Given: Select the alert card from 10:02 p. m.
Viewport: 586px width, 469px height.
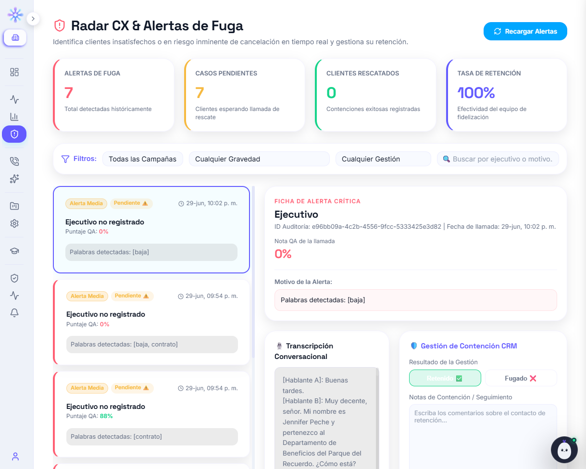Looking at the screenshot, I should point(151,230).
